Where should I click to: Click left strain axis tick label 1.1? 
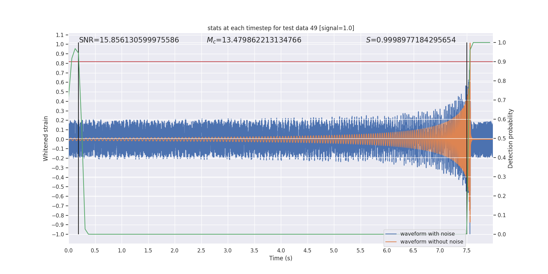click(x=60, y=35)
